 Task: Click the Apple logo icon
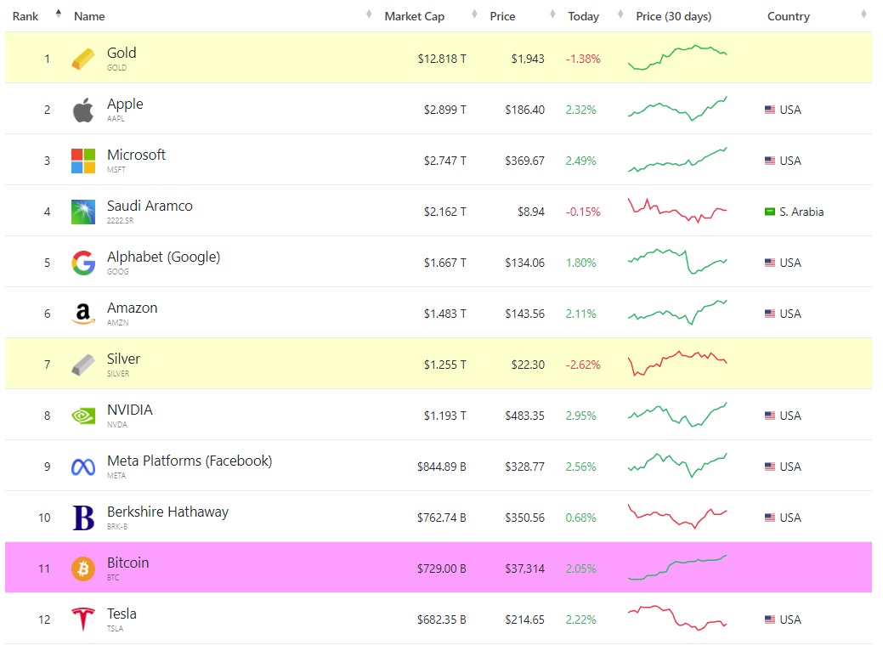[82, 110]
